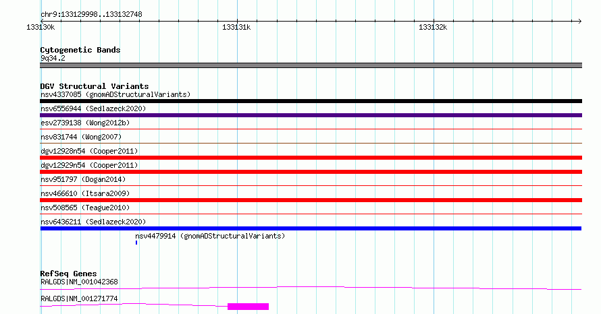
Task: Click the 133131k ruler tick label
Action: (x=236, y=27)
